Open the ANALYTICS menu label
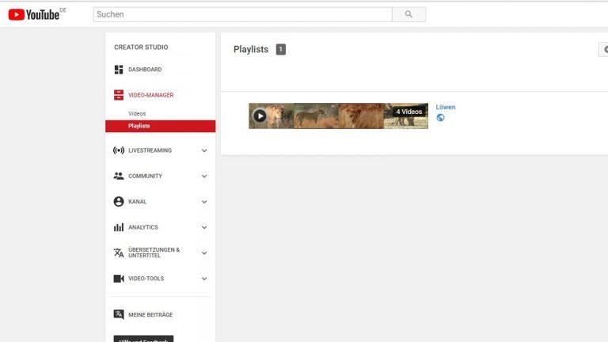 click(x=143, y=227)
